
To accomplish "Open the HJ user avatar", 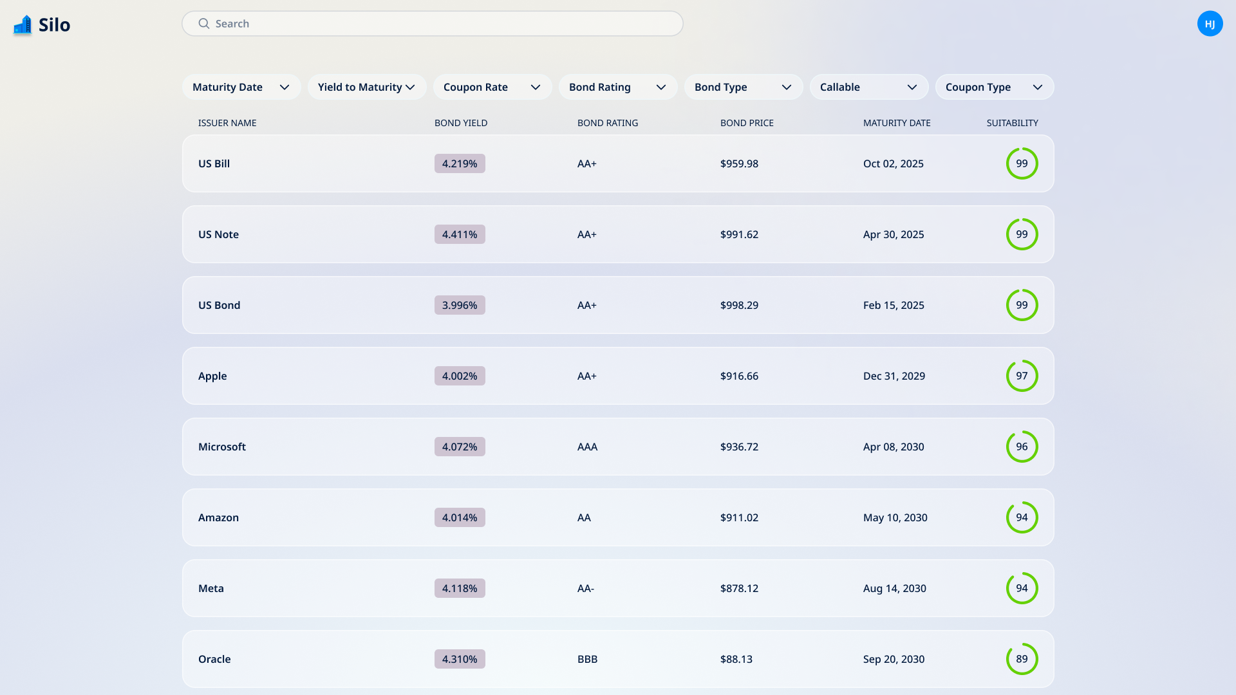I will coord(1210,24).
